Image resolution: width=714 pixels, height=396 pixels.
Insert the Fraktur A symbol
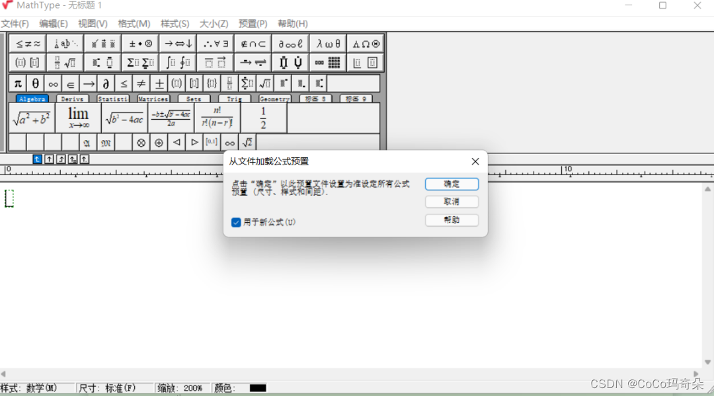tap(87, 143)
